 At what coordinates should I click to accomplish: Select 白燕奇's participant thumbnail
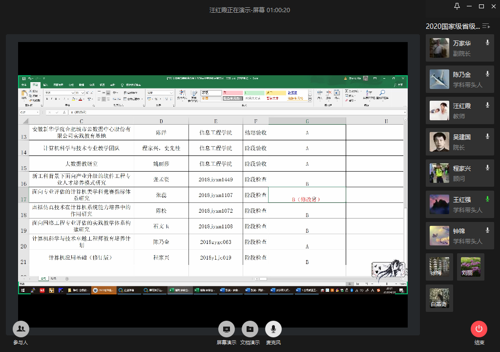tap(439, 298)
